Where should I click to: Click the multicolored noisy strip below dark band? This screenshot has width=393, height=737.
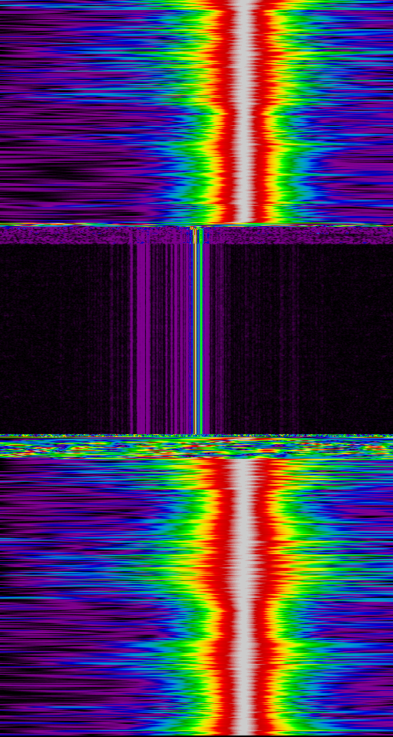196,448
